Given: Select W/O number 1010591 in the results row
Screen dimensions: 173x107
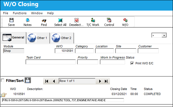Looking at the screenshot, I should click(x=19, y=94).
